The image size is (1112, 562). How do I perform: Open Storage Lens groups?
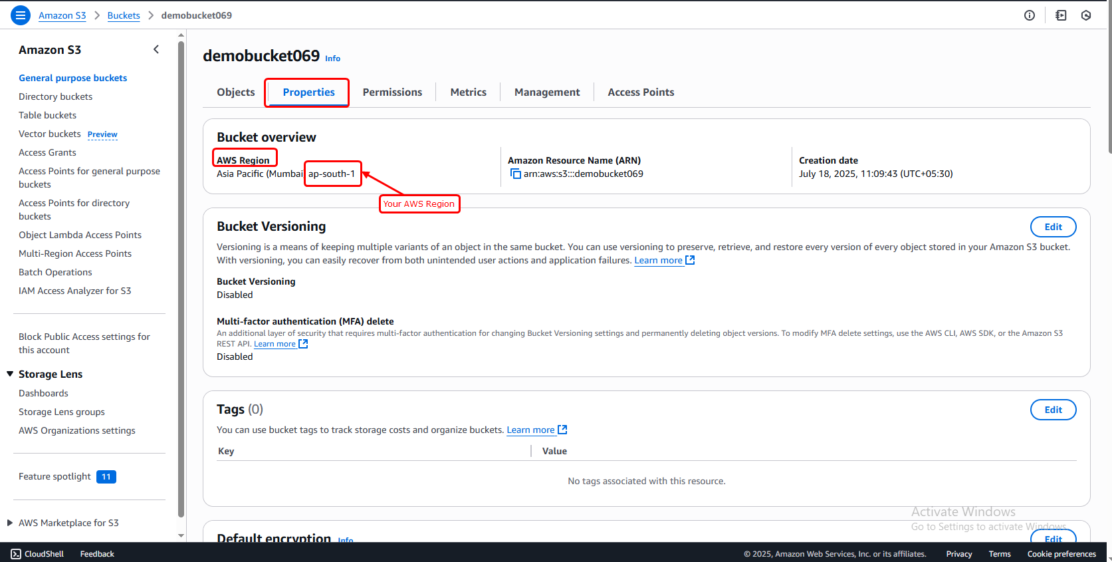[62, 412]
